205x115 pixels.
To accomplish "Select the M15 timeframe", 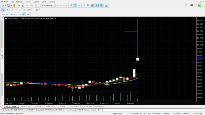I will pyautogui.click(x=3, y=14).
